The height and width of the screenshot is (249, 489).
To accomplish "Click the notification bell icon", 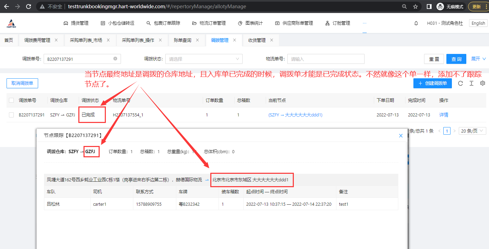I will tap(416, 23).
